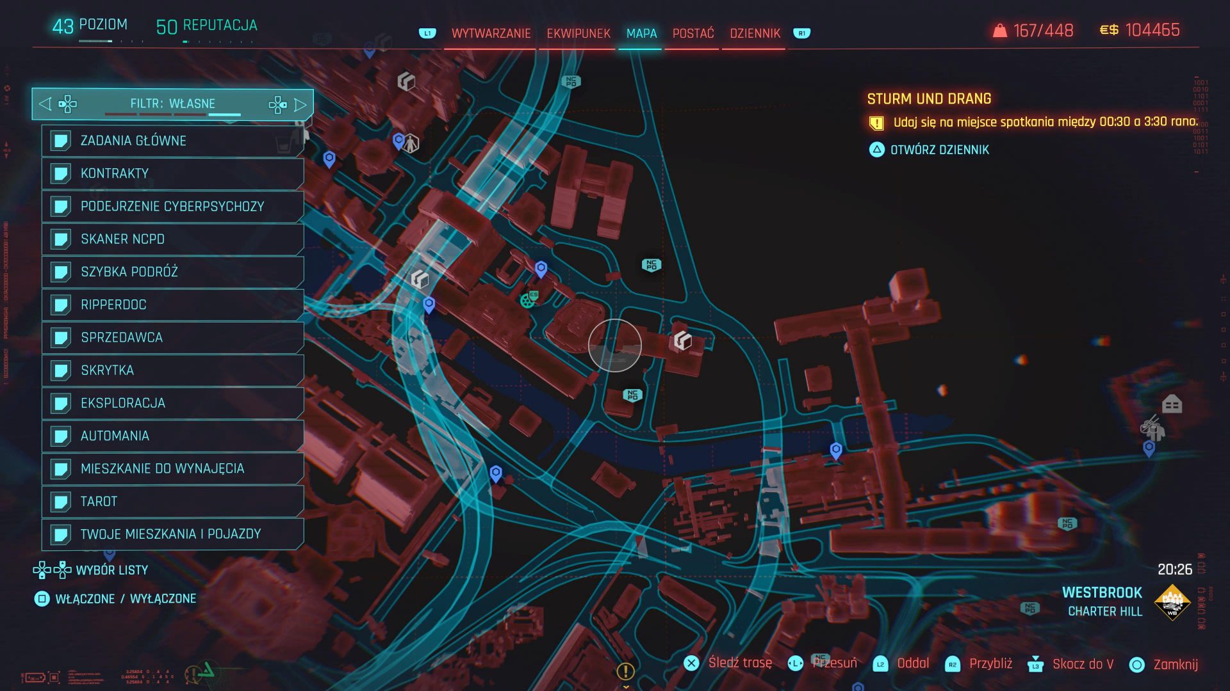Toggle the Ripperdoc filter checkbox

pyautogui.click(x=61, y=305)
